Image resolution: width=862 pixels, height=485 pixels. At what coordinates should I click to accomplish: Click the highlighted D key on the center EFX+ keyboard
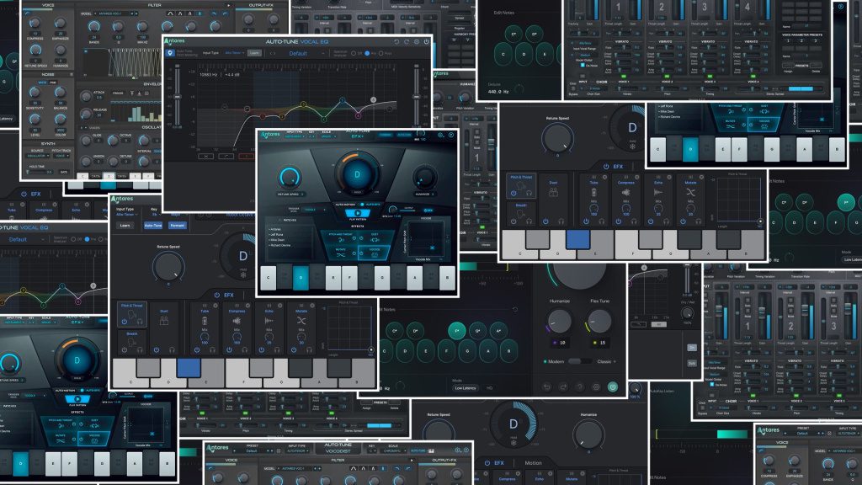tap(301, 278)
